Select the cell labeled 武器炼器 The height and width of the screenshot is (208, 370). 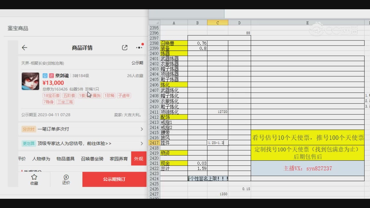174,59
